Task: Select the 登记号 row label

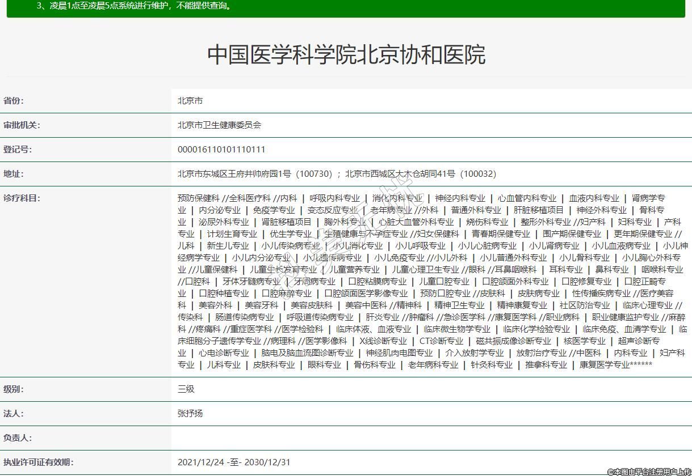Action: (x=18, y=150)
